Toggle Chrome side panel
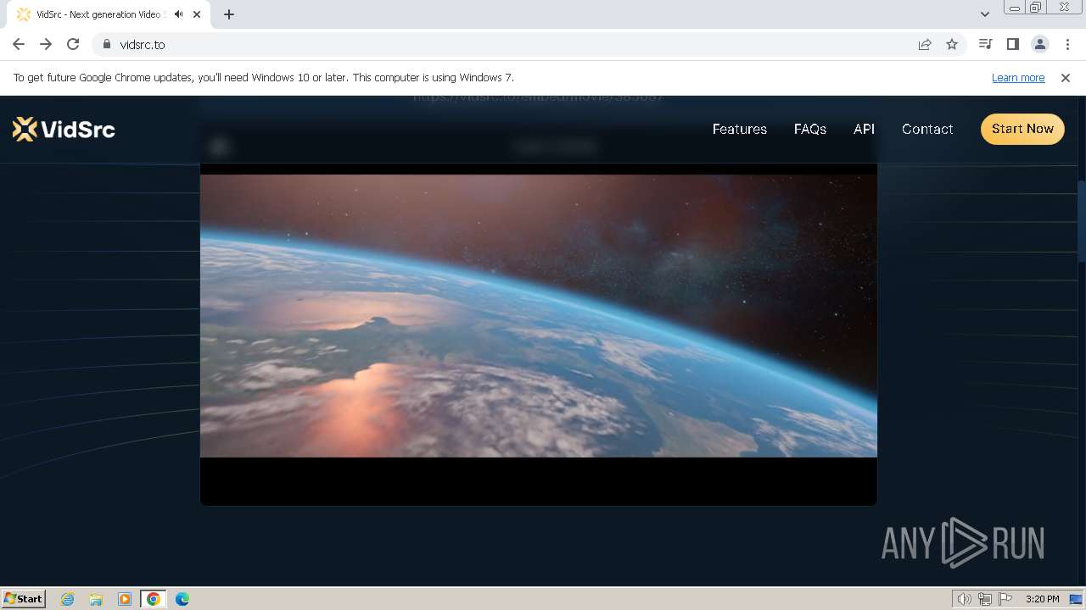 click(1012, 44)
